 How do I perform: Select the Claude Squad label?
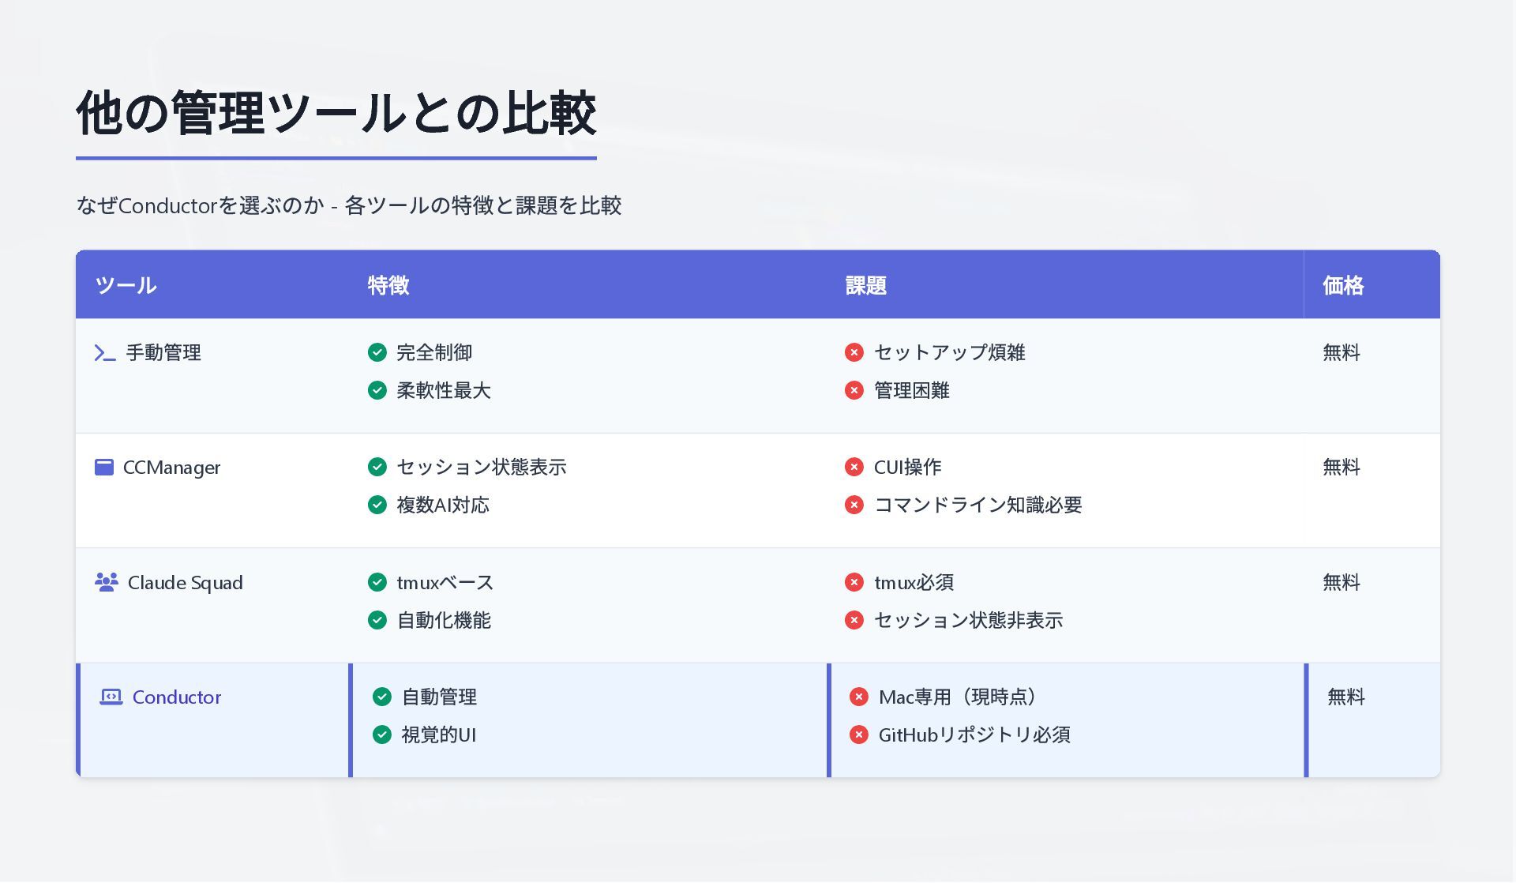(x=186, y=583)
